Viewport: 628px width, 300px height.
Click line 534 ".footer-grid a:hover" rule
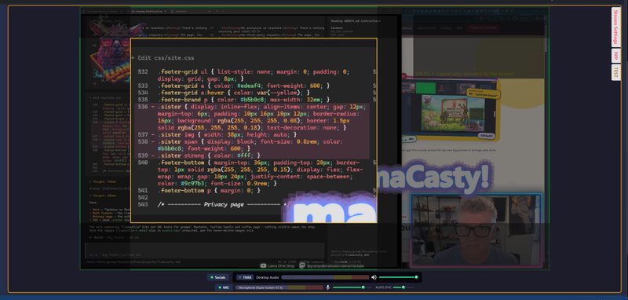(x=253, y=93)
